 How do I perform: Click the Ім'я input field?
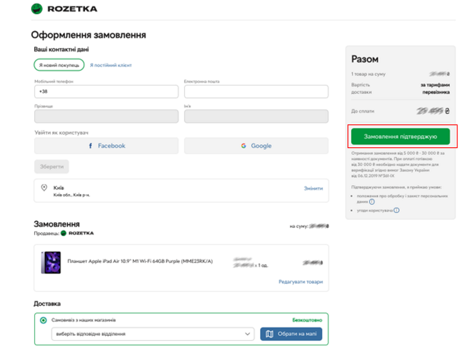point(256,117)
